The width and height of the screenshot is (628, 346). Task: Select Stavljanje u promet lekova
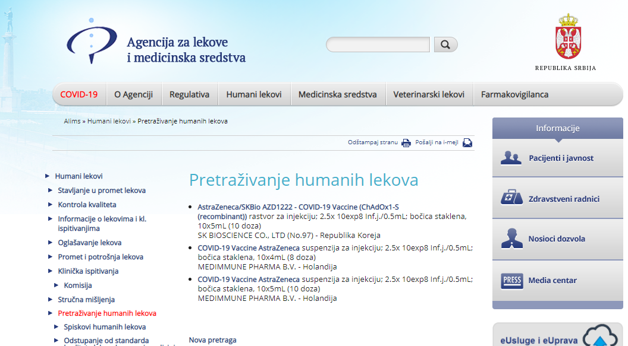(102, 191)
